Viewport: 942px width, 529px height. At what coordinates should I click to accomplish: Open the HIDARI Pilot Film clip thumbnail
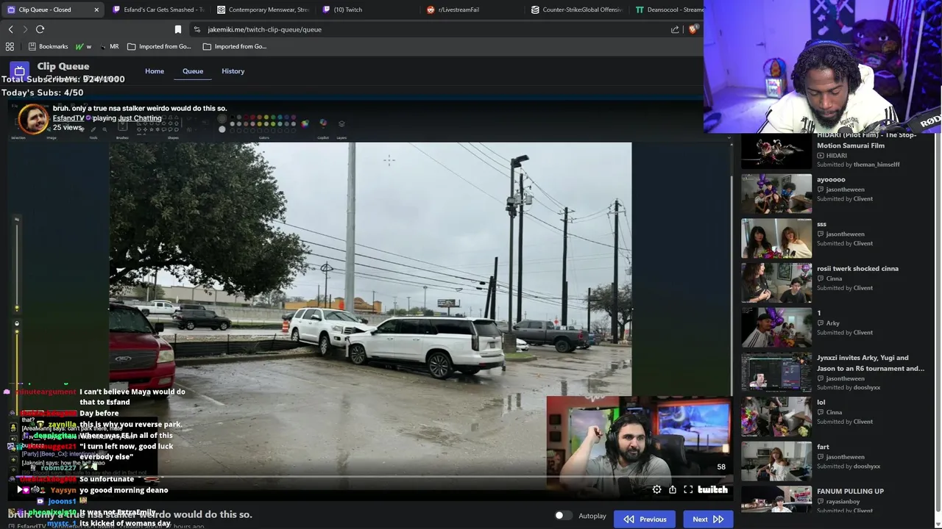(x=776, y=150)
